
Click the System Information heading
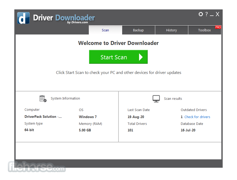65,98
